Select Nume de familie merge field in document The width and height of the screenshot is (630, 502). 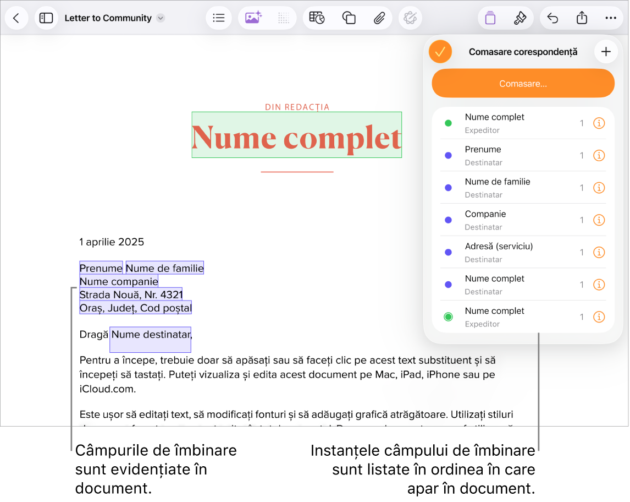point(165,268)
